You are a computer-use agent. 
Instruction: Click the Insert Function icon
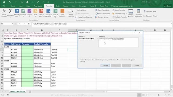(x=4, y=13)
